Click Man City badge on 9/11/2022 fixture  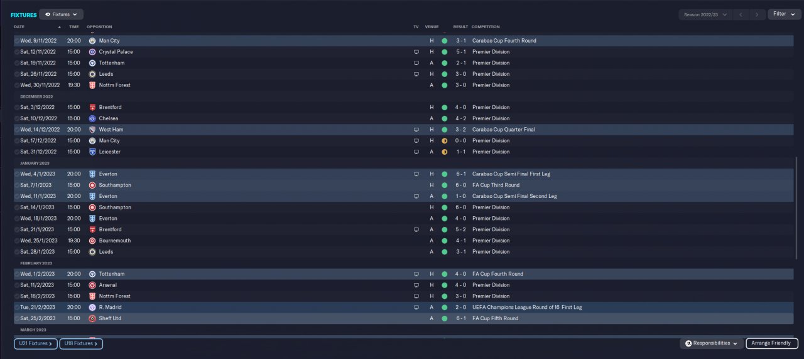click(x=92, y=41)
